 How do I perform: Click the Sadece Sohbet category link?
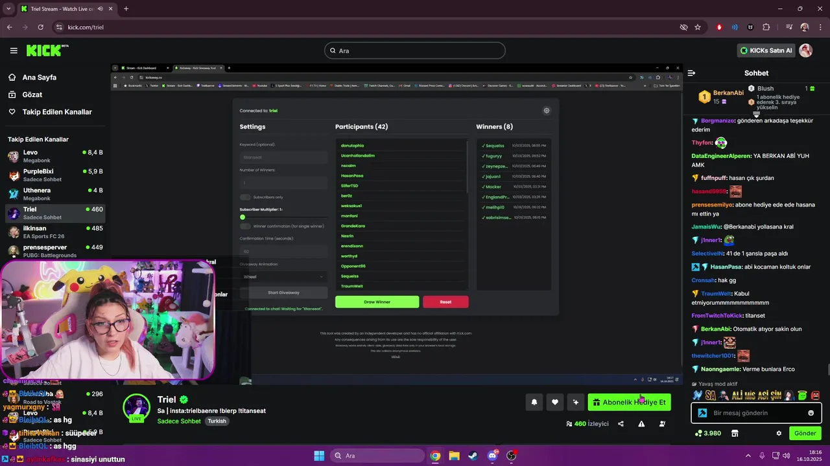point(179,421)
